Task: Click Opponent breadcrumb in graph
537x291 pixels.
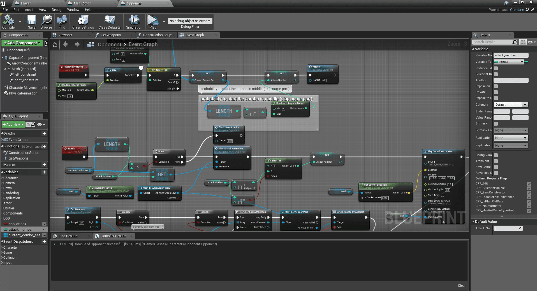Action: coord(110,44)
